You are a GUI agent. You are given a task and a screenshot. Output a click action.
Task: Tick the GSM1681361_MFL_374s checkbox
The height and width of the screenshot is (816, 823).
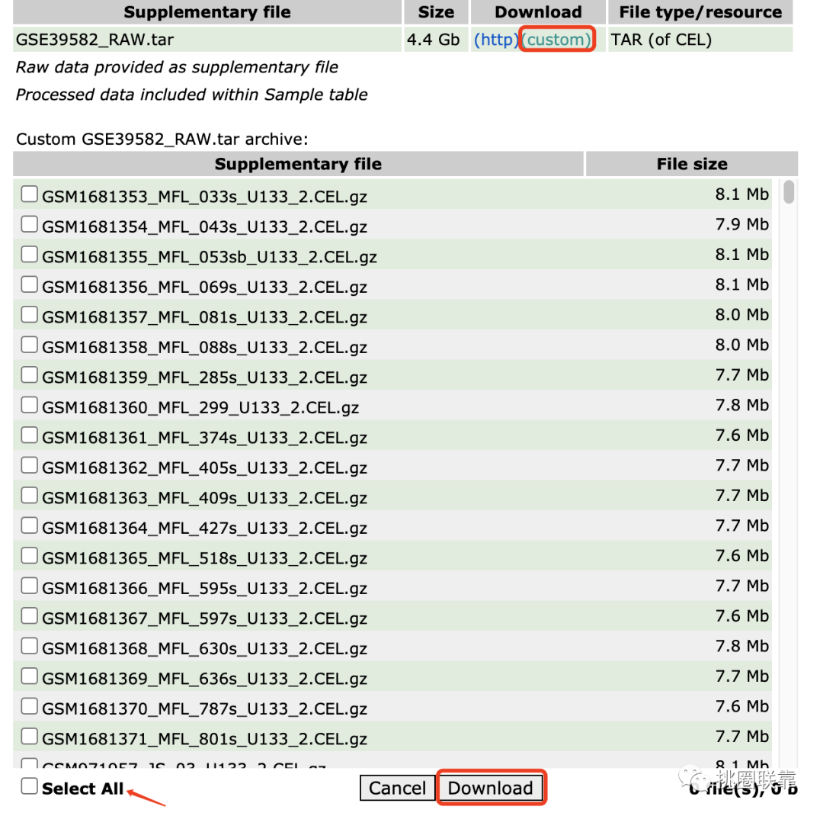30,435
